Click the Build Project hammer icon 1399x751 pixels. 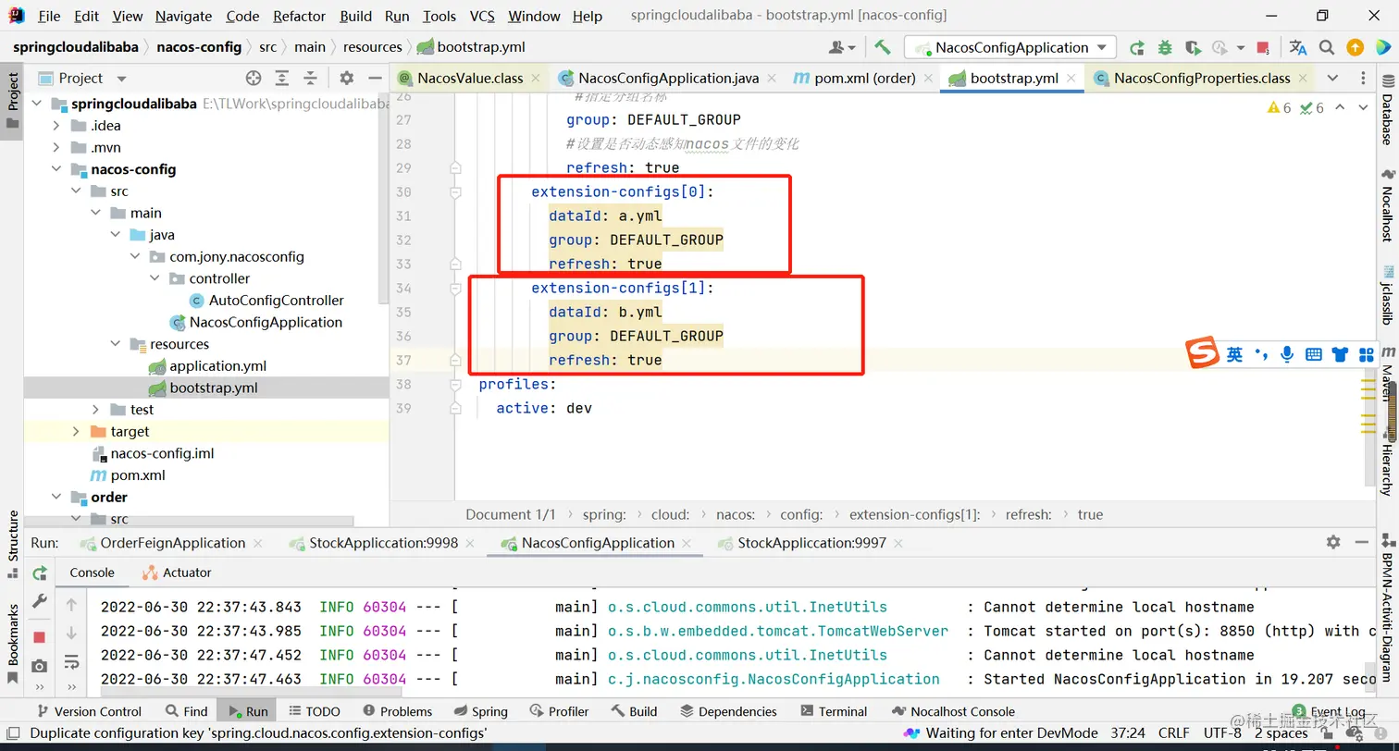coord(882,47)
